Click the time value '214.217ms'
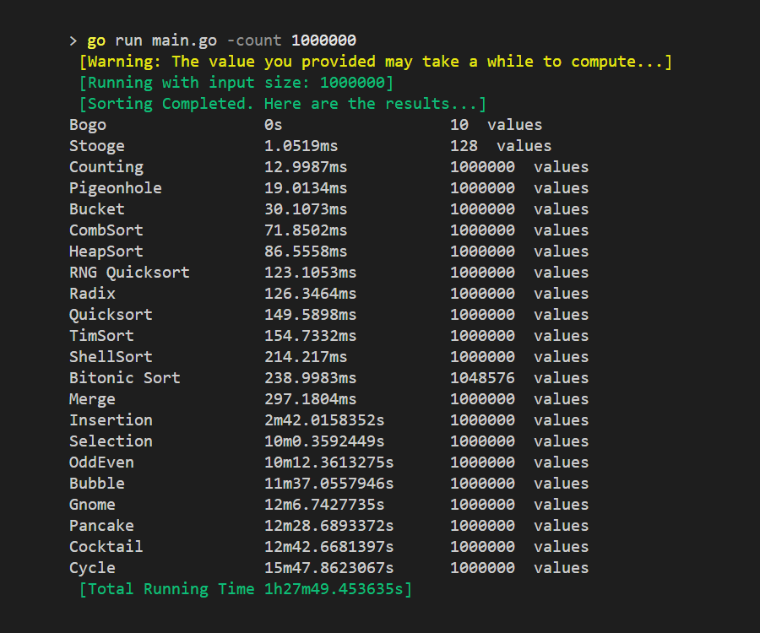This screenshot has height=633, width=760. (306, 357)
